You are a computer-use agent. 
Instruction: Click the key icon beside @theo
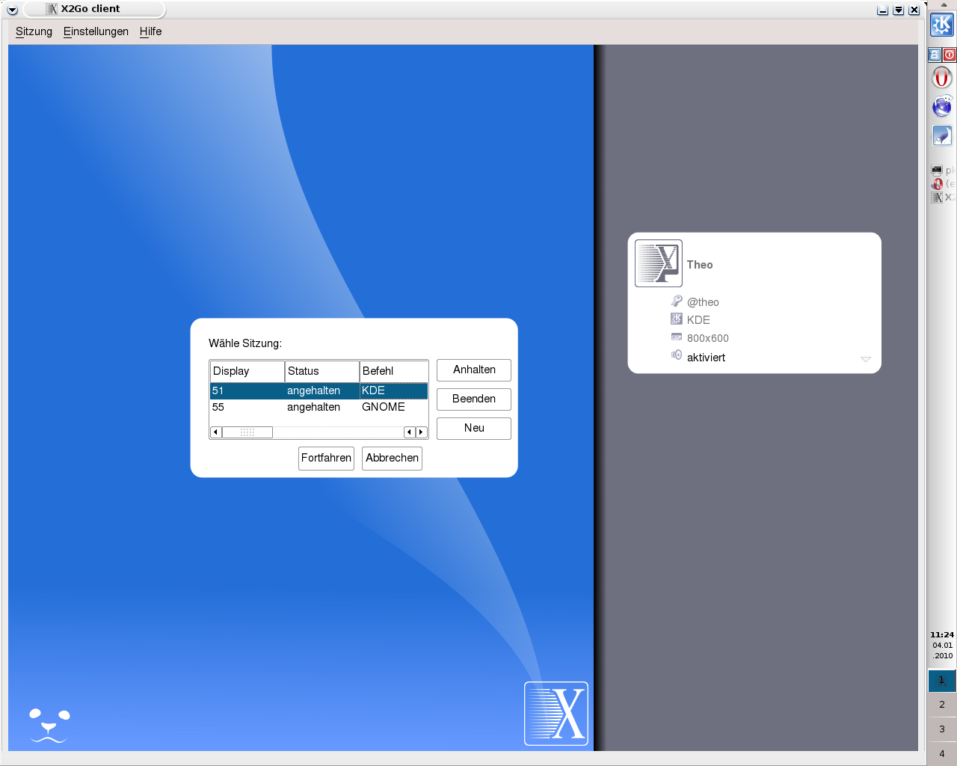pyautogui.click(x=677, y=301)
